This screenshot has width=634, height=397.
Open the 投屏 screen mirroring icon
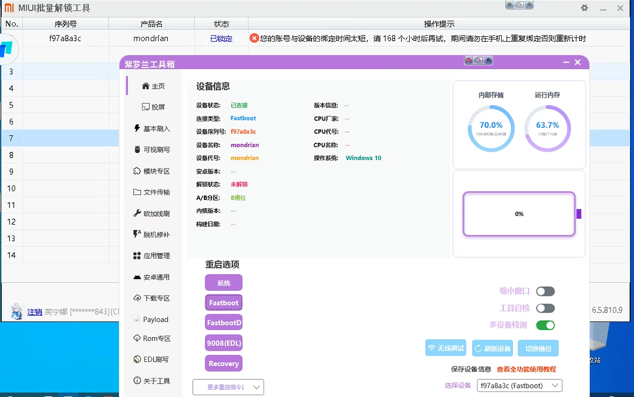tap(145, 107)
